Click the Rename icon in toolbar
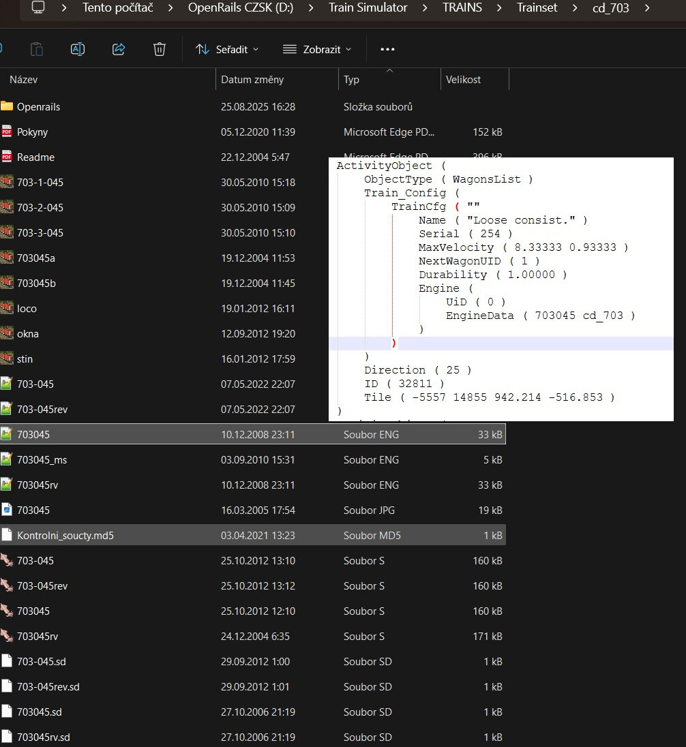 [78, 49]
